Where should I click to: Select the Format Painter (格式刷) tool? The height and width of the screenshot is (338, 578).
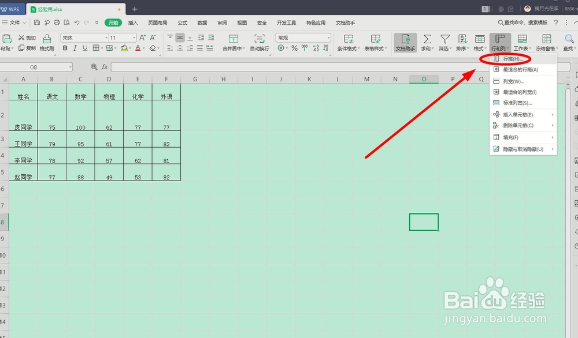coord(47,43)
